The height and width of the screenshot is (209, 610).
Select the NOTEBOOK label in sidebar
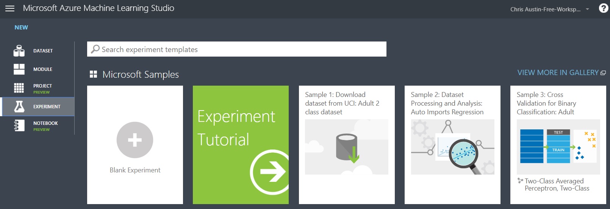click(x=45, y=123)
